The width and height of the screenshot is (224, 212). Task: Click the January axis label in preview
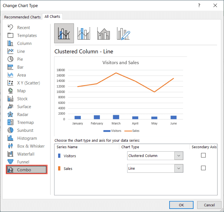coord(77,123)
